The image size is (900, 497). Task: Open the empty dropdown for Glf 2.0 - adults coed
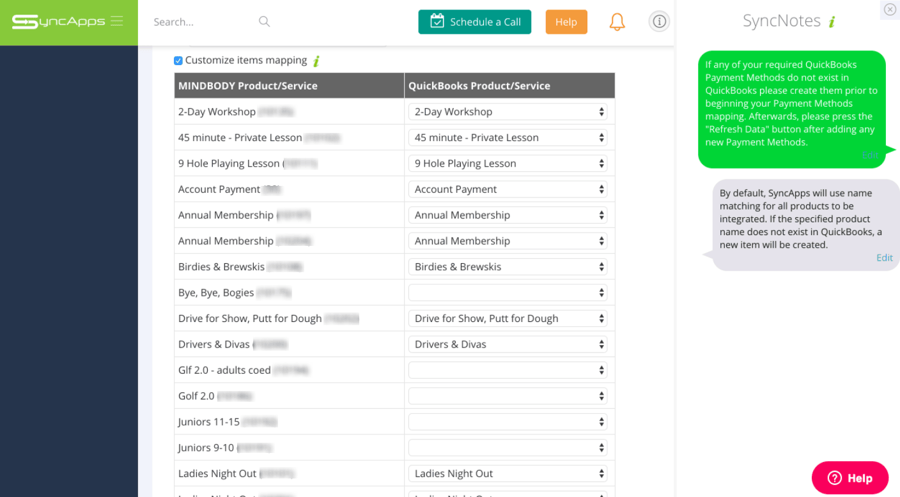508,370
